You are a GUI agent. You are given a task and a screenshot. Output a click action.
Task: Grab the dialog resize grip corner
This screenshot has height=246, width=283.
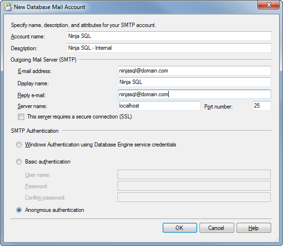(x=276, y=239)
